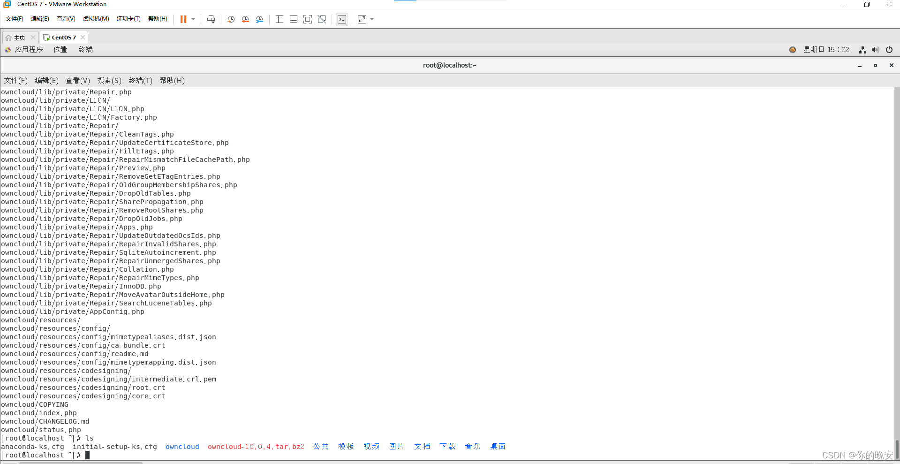Click the 公共 directory name

(321, 447)
